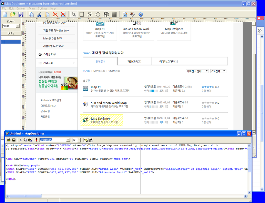Screen dimensions: 265x203
Task: Click the 라이선스 전체 dropdown in the image
Action: coord(197,71)
